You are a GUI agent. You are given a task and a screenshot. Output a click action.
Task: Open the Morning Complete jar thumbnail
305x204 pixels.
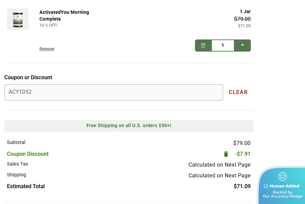pos(18,19)
